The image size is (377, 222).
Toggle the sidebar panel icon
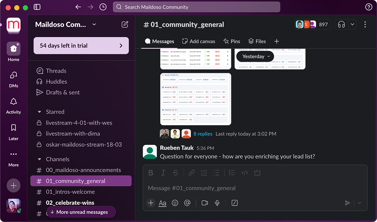click(37, 7)
